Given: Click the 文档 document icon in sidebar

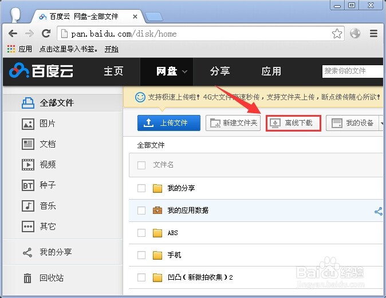Looking at the screenshot, I should (28, 144).
